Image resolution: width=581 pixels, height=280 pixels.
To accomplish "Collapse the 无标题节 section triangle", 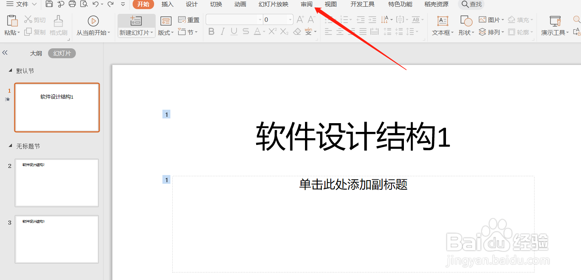I will click(x=10, y=146).
